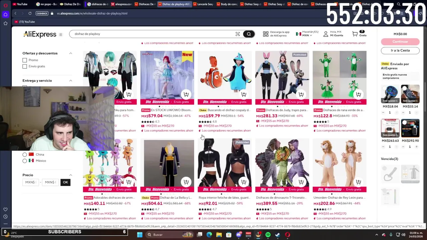Select the México shipping radio button
This screenshot has width=427, height=240.
coord(25,161)
